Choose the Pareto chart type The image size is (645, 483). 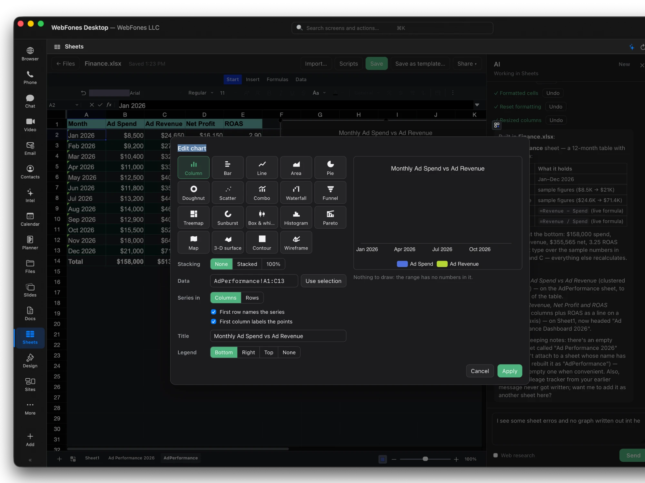tap(330, 217)
